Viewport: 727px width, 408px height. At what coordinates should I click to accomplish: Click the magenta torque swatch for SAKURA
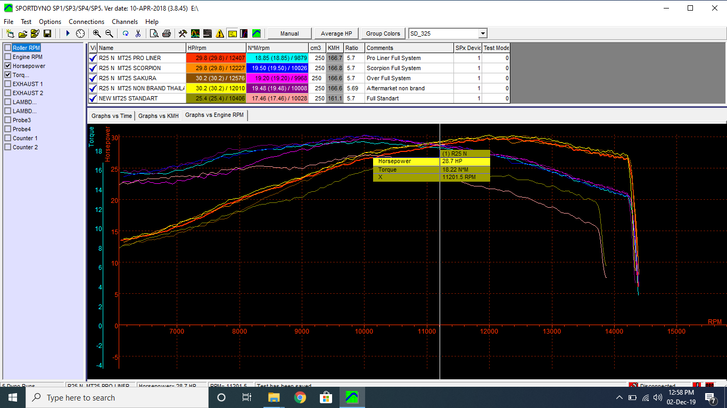point(278,78)
